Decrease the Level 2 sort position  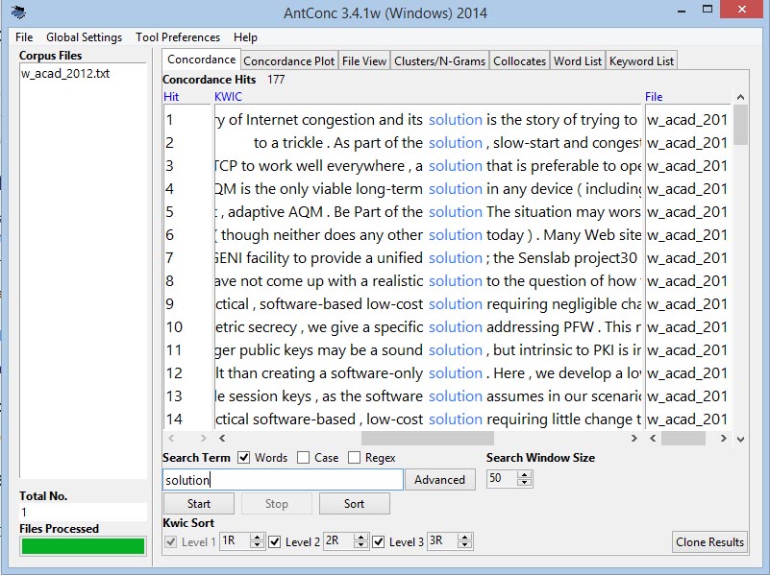360,545
